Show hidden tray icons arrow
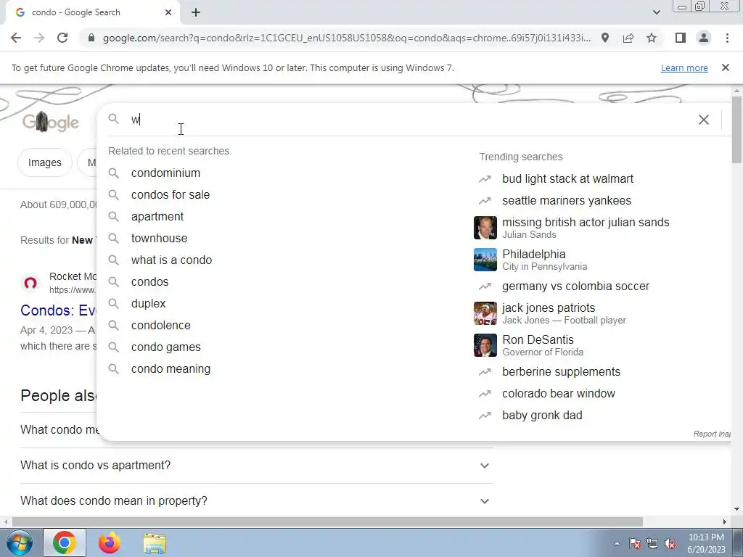This screenshot has height=557, width=743. click(617, 543)
